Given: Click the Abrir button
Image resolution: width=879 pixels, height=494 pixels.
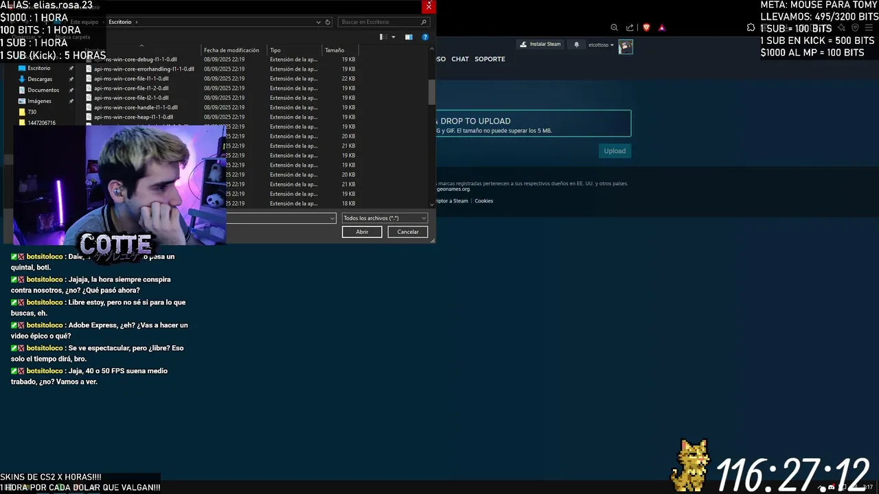Looking at the screenshot, I should coord(362,232).
